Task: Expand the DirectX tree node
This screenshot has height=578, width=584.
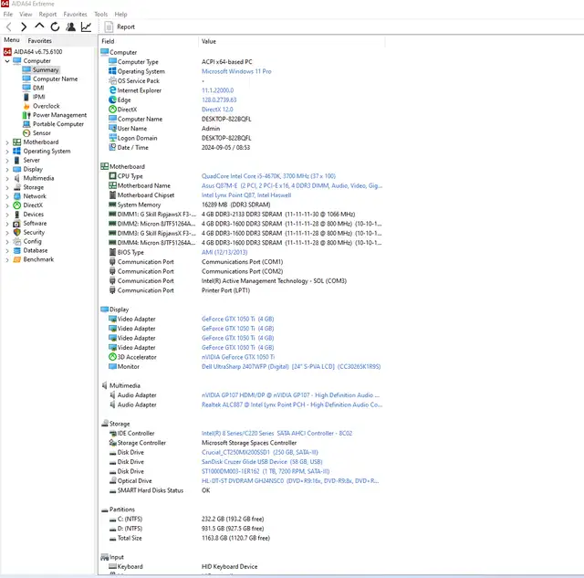Action: pos(7,205)
